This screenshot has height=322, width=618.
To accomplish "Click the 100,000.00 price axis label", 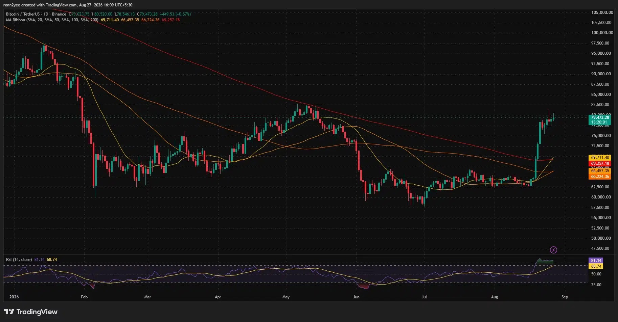I will tap(602, 33).
